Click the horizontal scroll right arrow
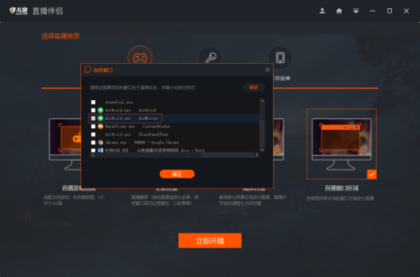The width and height of the screenshot is (420, 277). (256, 155)
